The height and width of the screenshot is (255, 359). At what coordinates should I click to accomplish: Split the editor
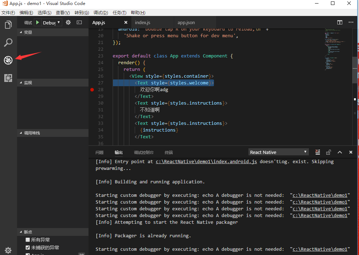pos(340,22)
